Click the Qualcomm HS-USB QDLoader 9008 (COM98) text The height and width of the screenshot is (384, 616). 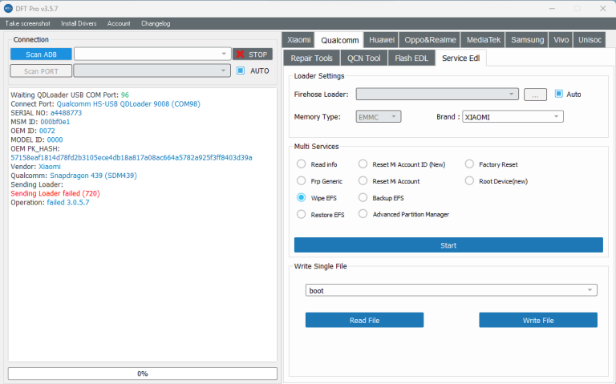pyautogui.click(x=128, y=104)
